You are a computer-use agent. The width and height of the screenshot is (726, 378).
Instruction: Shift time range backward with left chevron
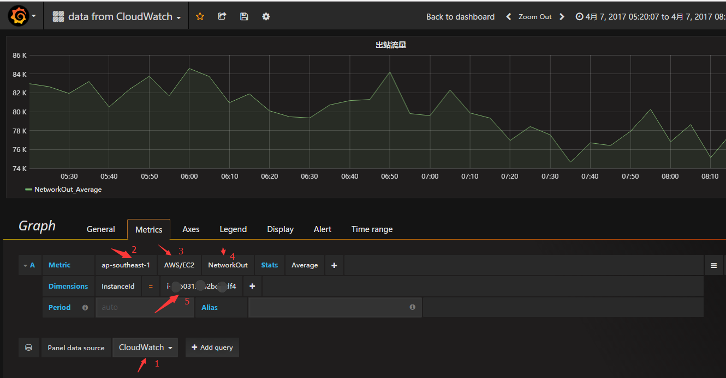click(509, 17)
